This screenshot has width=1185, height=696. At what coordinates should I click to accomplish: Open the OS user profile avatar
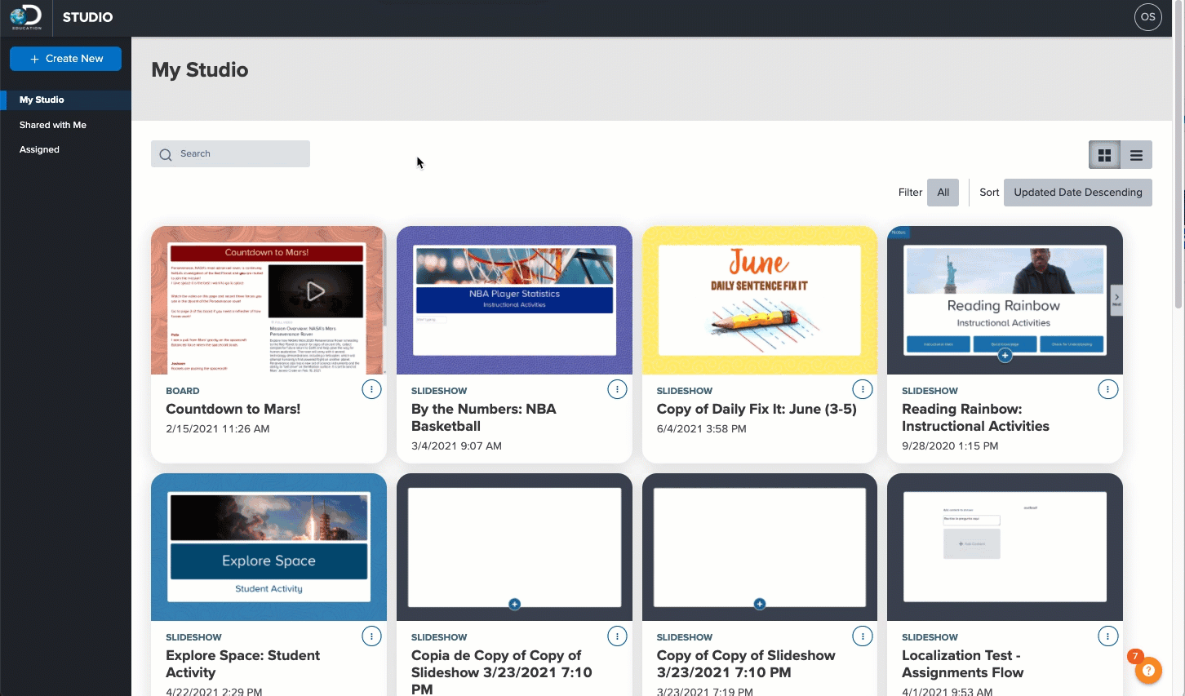(1147, 17)
